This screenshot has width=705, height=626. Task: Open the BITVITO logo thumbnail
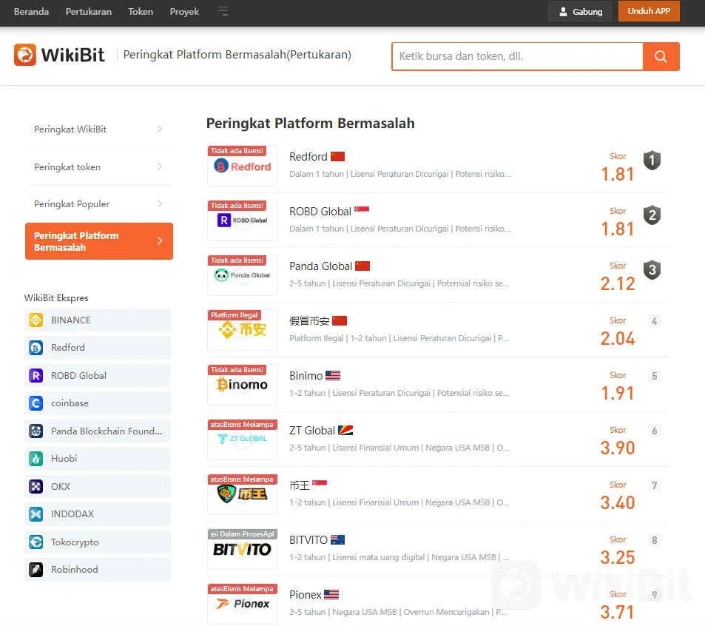pyautogui.click(x=243, y=548)
